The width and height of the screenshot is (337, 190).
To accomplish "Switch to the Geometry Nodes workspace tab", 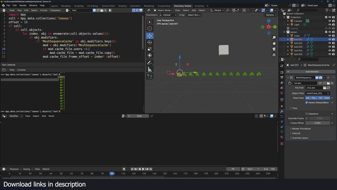I will [x=183, y=6].
